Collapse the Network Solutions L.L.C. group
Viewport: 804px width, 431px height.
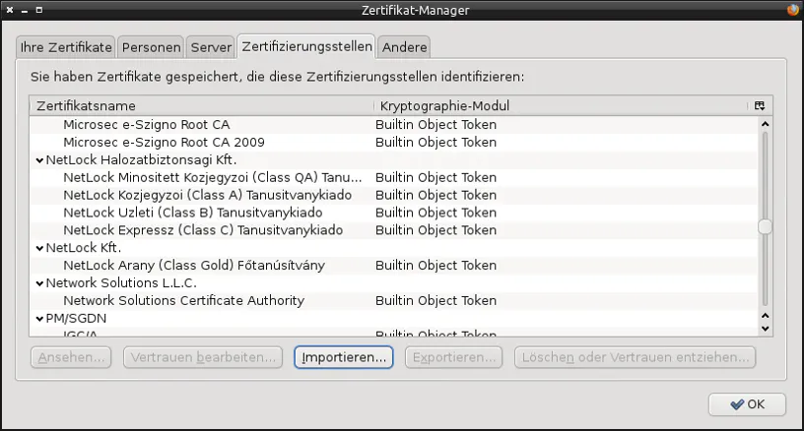[x=39, y=283]
